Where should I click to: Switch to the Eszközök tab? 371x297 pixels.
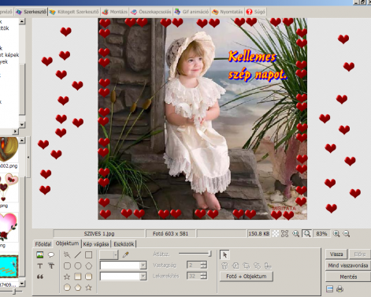click(x=124, y=244)
